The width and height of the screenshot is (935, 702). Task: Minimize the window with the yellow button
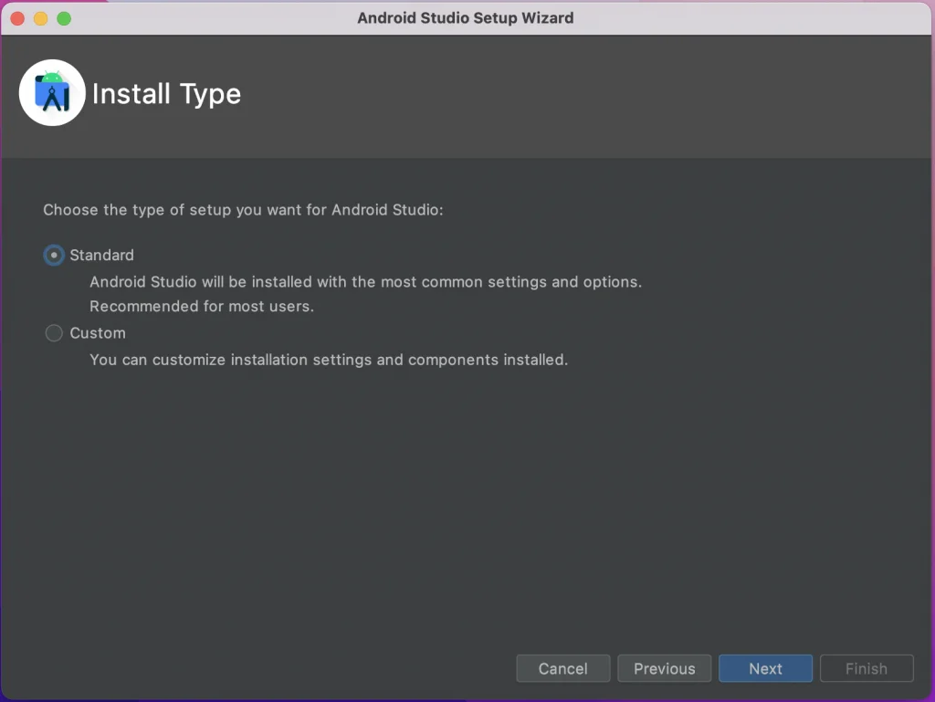pos(40,18)
